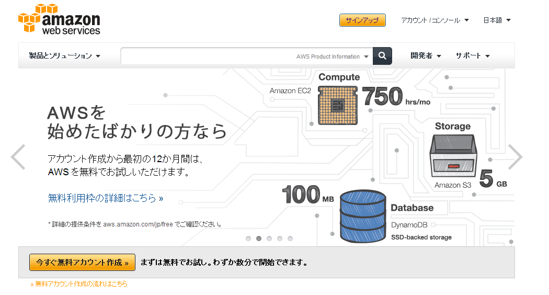The height and width of the screenshot is (295, 549).
Task: Click the Amazon EC2 CPU chip icon
Action: point(338,106)
